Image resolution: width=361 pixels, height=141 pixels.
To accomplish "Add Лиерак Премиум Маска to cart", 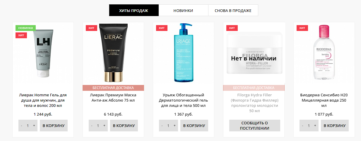I will point(124,126).
